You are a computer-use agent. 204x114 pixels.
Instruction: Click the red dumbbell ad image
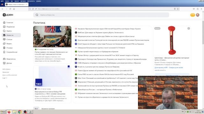pyautogui.click(x=172, y=40)
